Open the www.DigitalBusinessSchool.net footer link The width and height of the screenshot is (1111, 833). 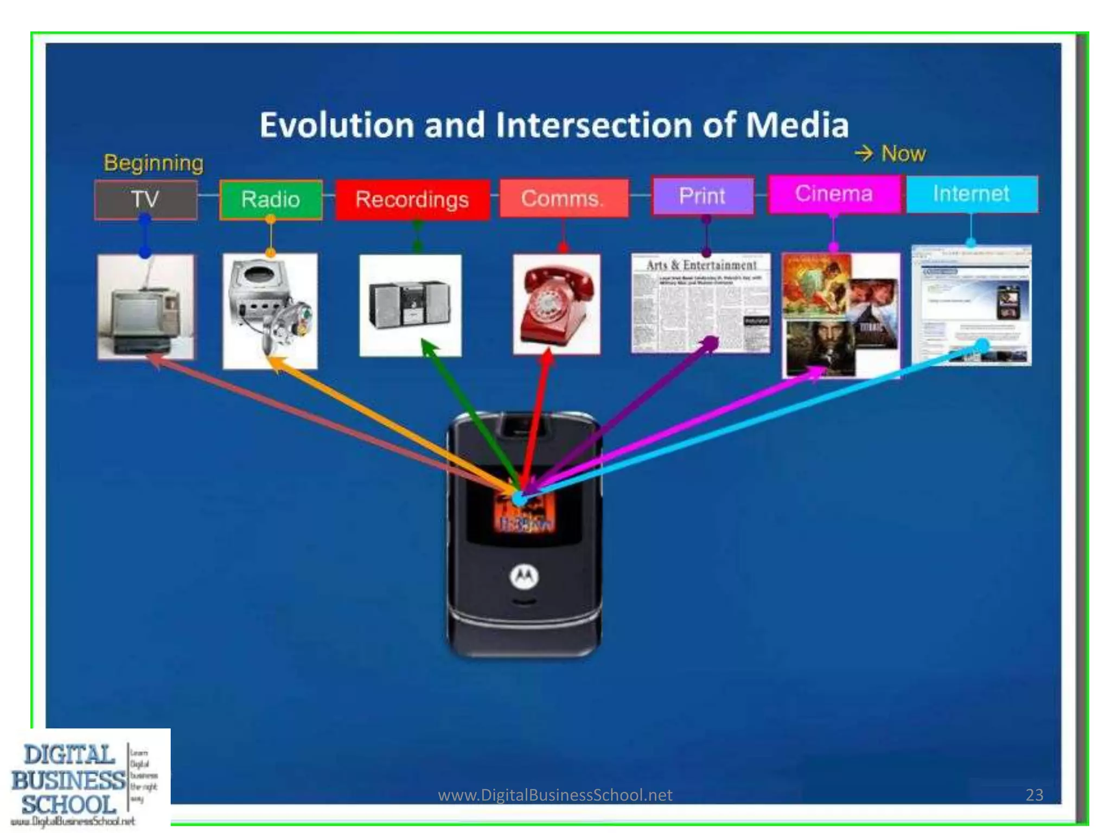tap(555, 794)
